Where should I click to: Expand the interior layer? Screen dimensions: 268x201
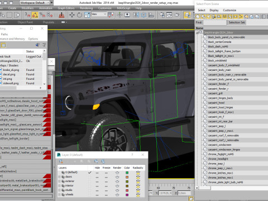(60, 185)
